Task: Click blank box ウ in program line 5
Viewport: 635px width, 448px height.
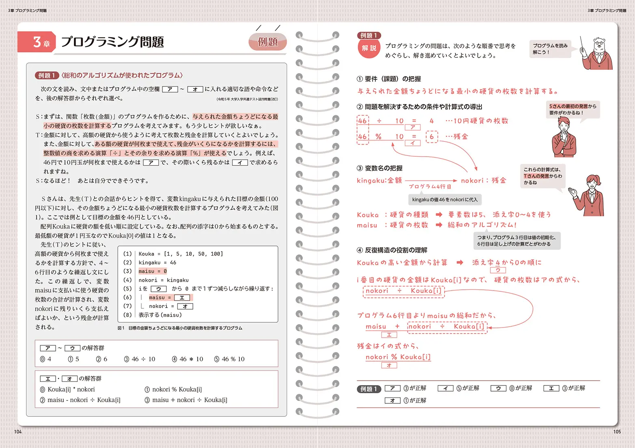Action: (x=158, y=289)
